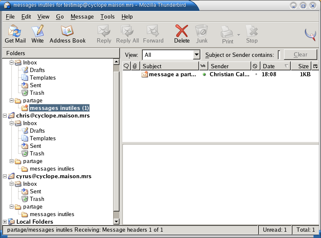Select Drafts under chris account
The height and width of the screenshot is (238, 321).
[x=37, y=131]
